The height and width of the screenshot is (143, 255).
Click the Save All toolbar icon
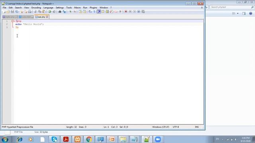[17, 12]
